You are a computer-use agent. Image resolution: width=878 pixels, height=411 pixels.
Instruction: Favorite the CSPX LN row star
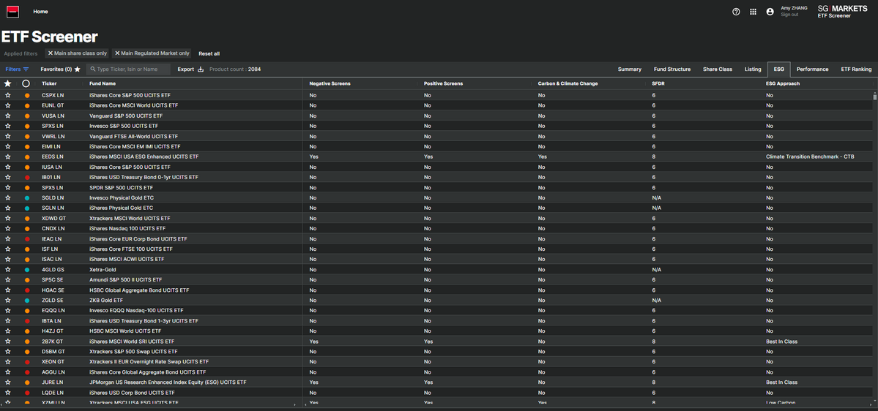click(x=8, y=95)
